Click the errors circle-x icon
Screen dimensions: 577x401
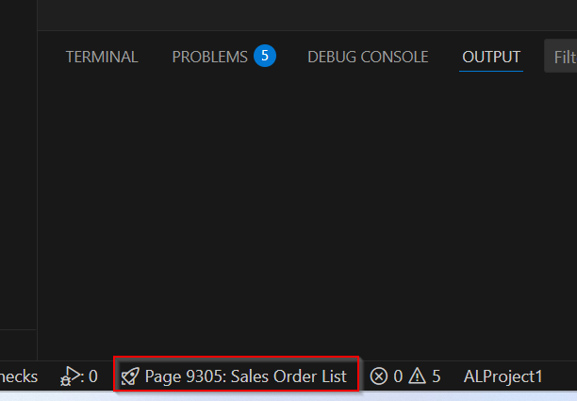(x=379, y=376)
